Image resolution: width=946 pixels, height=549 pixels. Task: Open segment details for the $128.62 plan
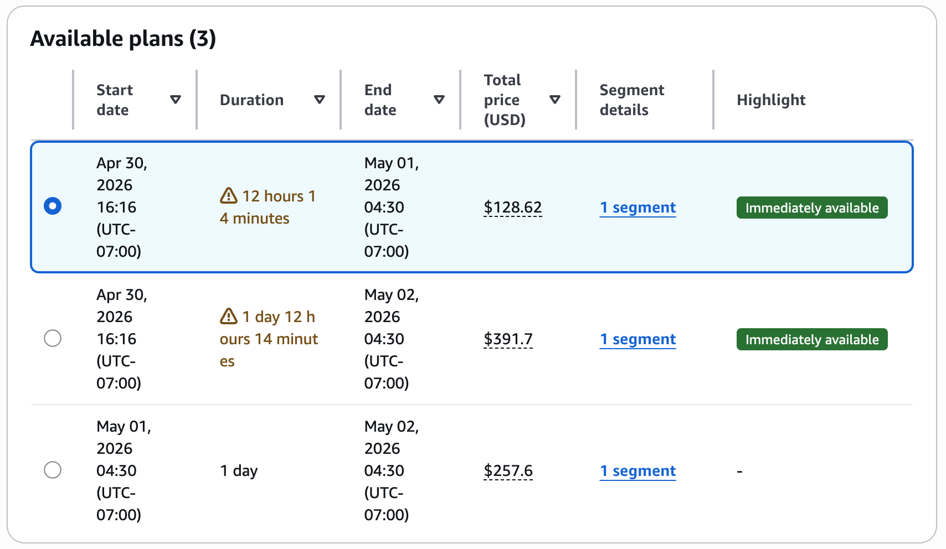(x=637, y=208)
